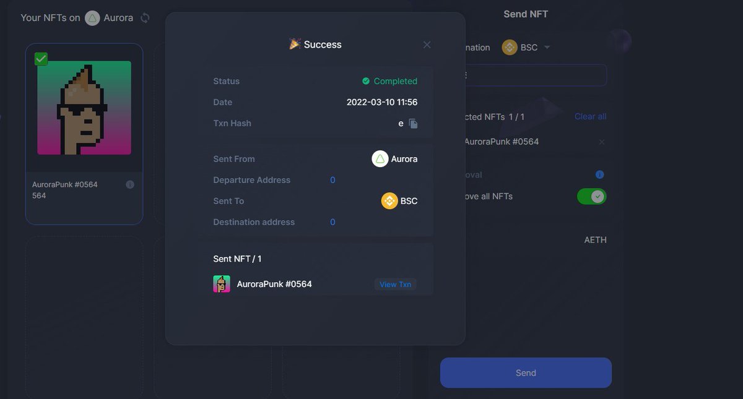Click the Send button
Screen dimensions: 743x399
pyautogui.click(x=526, y=373)
